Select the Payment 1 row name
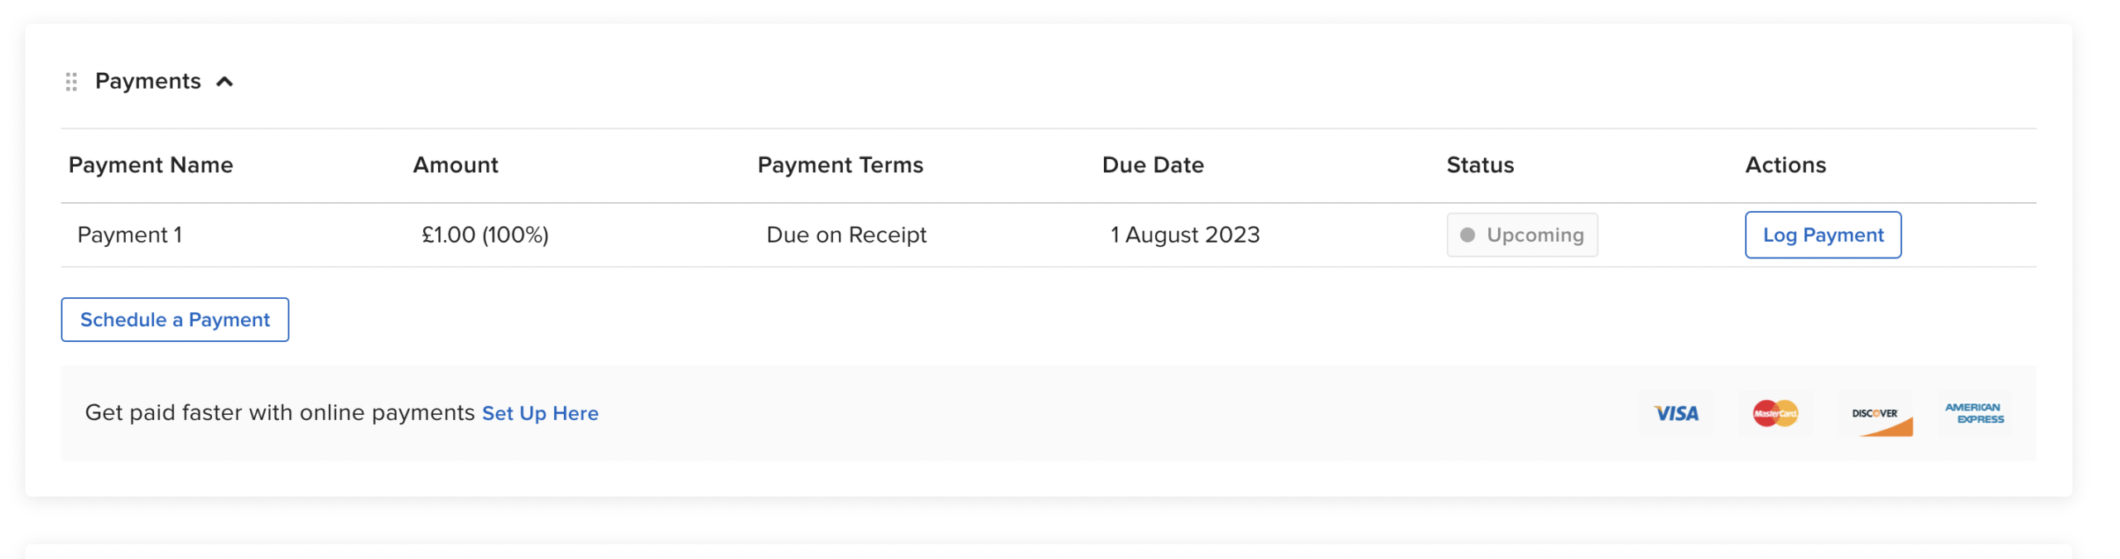The width and height of the screenshot is (2120, 559). tap(130, 235)
